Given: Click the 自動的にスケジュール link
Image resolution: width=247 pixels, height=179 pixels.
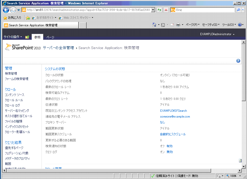Looking at the screenshot, I should (x=173, y=134).
